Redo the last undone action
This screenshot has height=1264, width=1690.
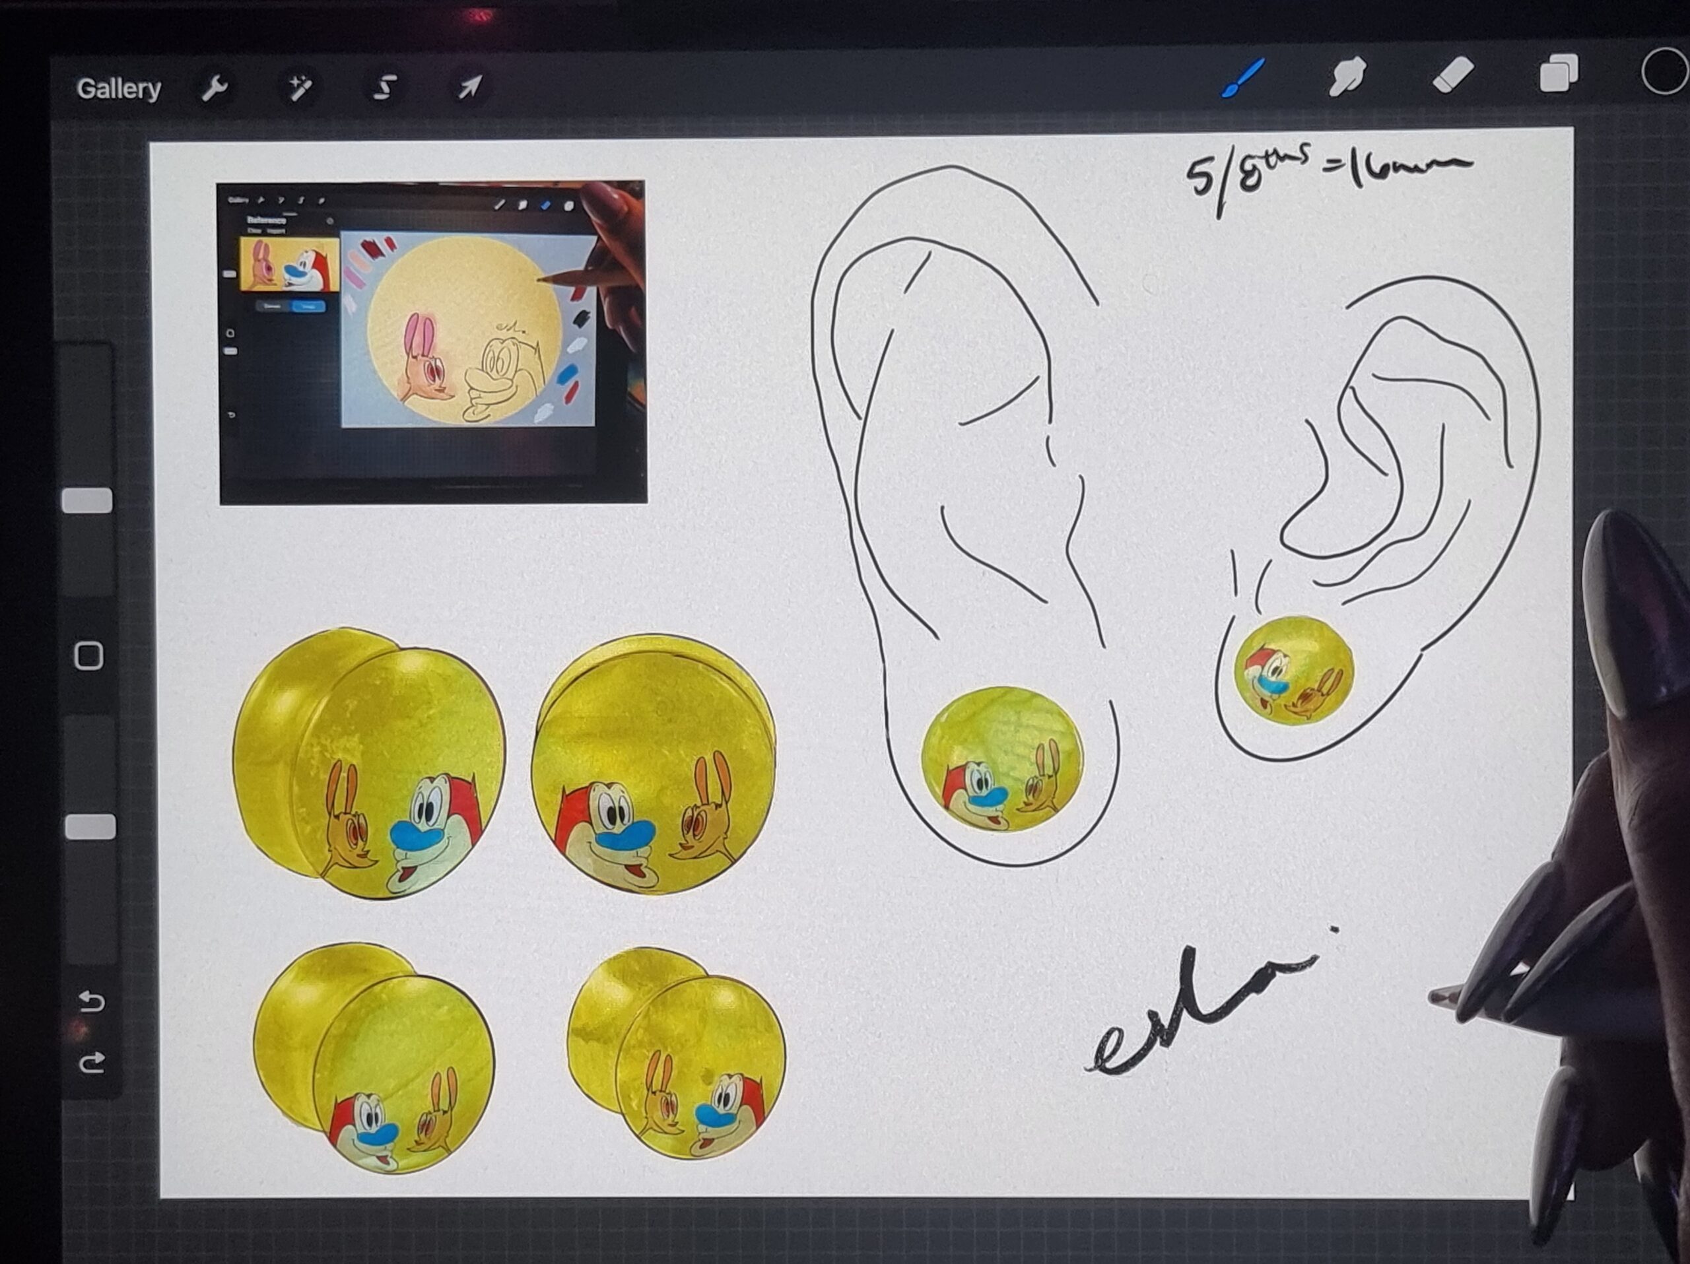tap(92, 1063)
